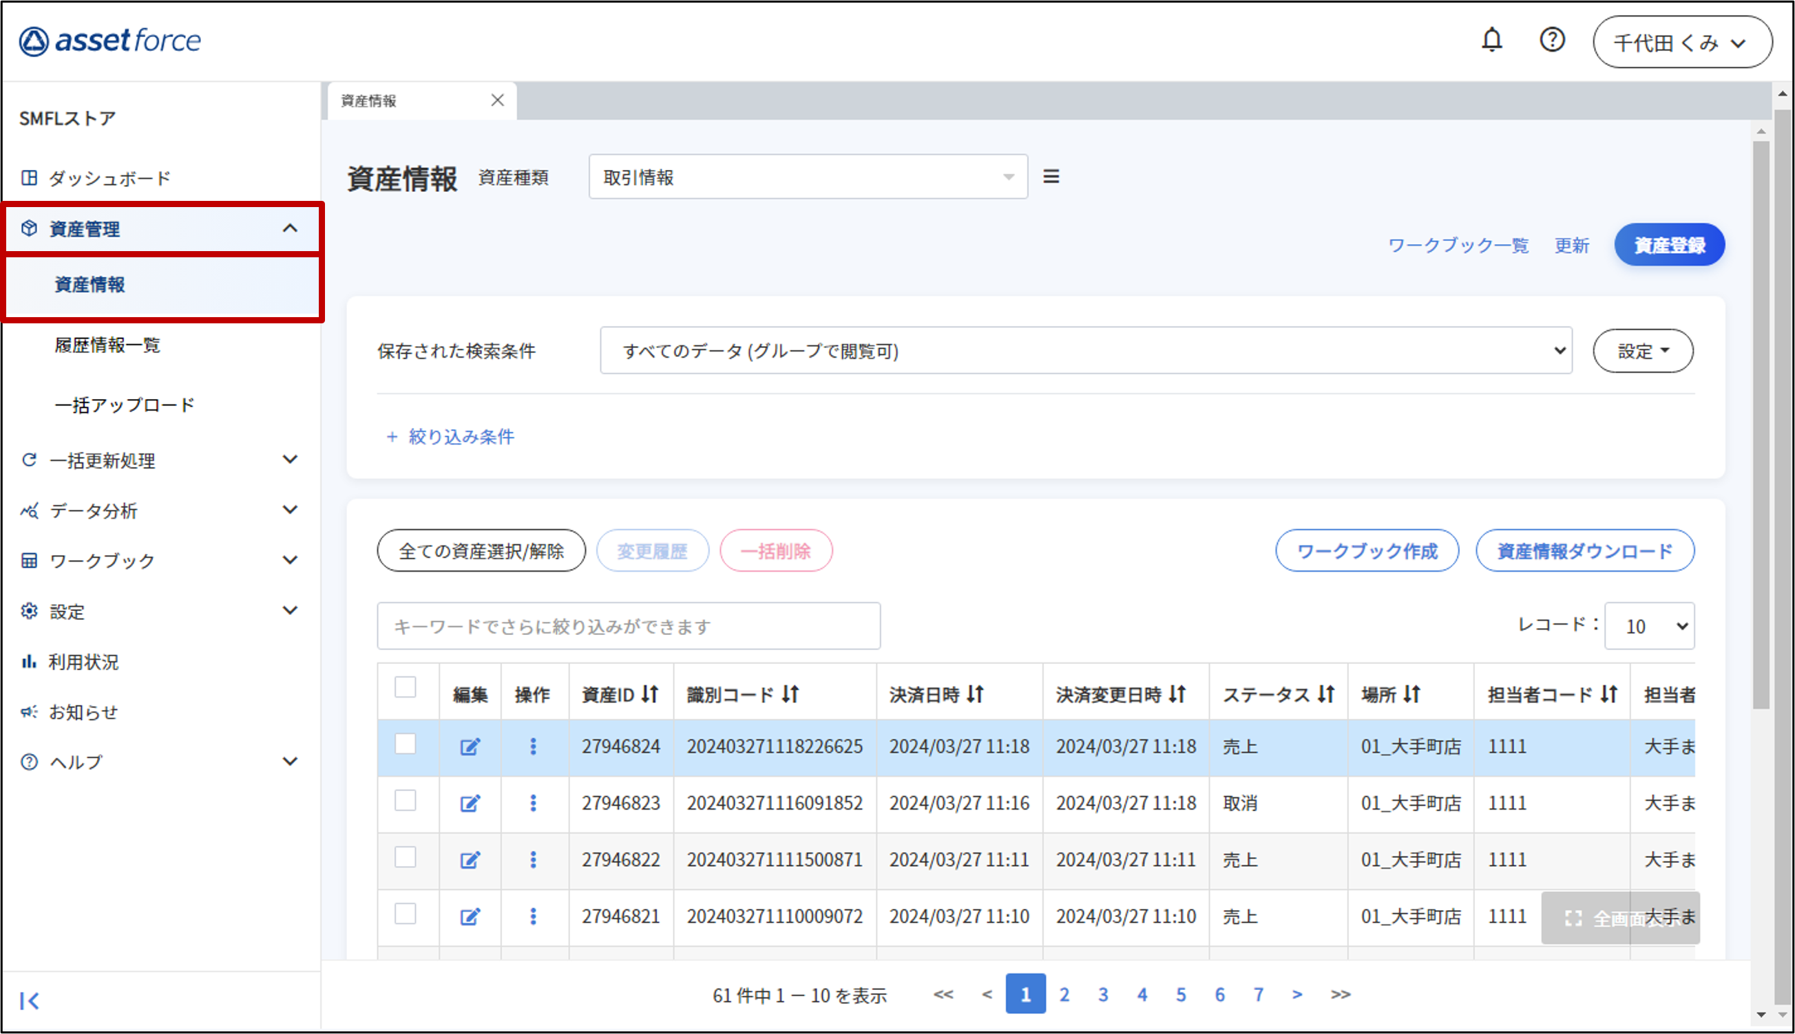Screen dimensions: 1795x1034
Task: Click the ワークブック作成 button
Action: point(1367,550)
